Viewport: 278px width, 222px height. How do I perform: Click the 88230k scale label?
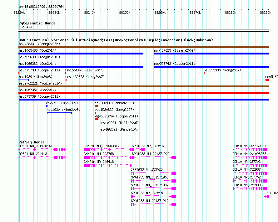click(54, 13)
